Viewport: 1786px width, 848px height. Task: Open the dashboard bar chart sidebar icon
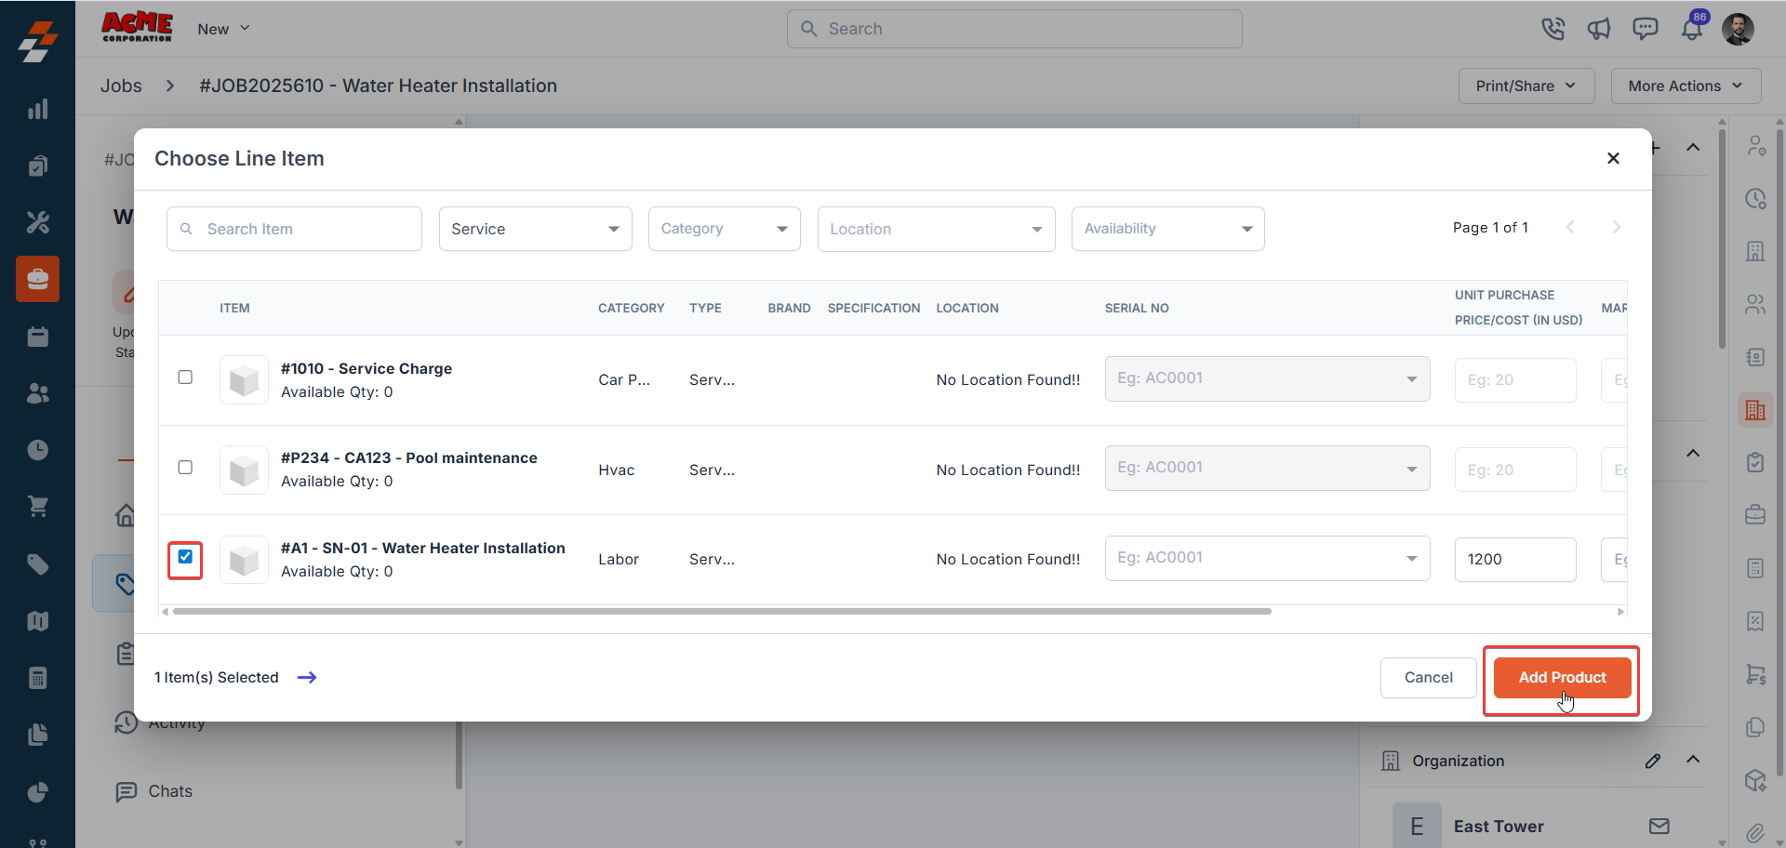[x=37, y=109]
